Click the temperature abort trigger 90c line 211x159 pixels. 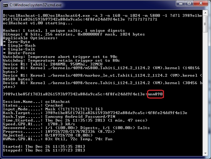point(60,57)
